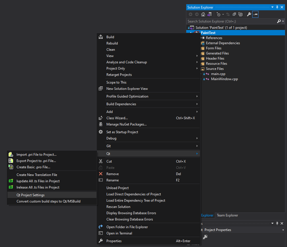287x247 pixels.
Task: Select Generated Files folder
Action: (x=217, y=53)
